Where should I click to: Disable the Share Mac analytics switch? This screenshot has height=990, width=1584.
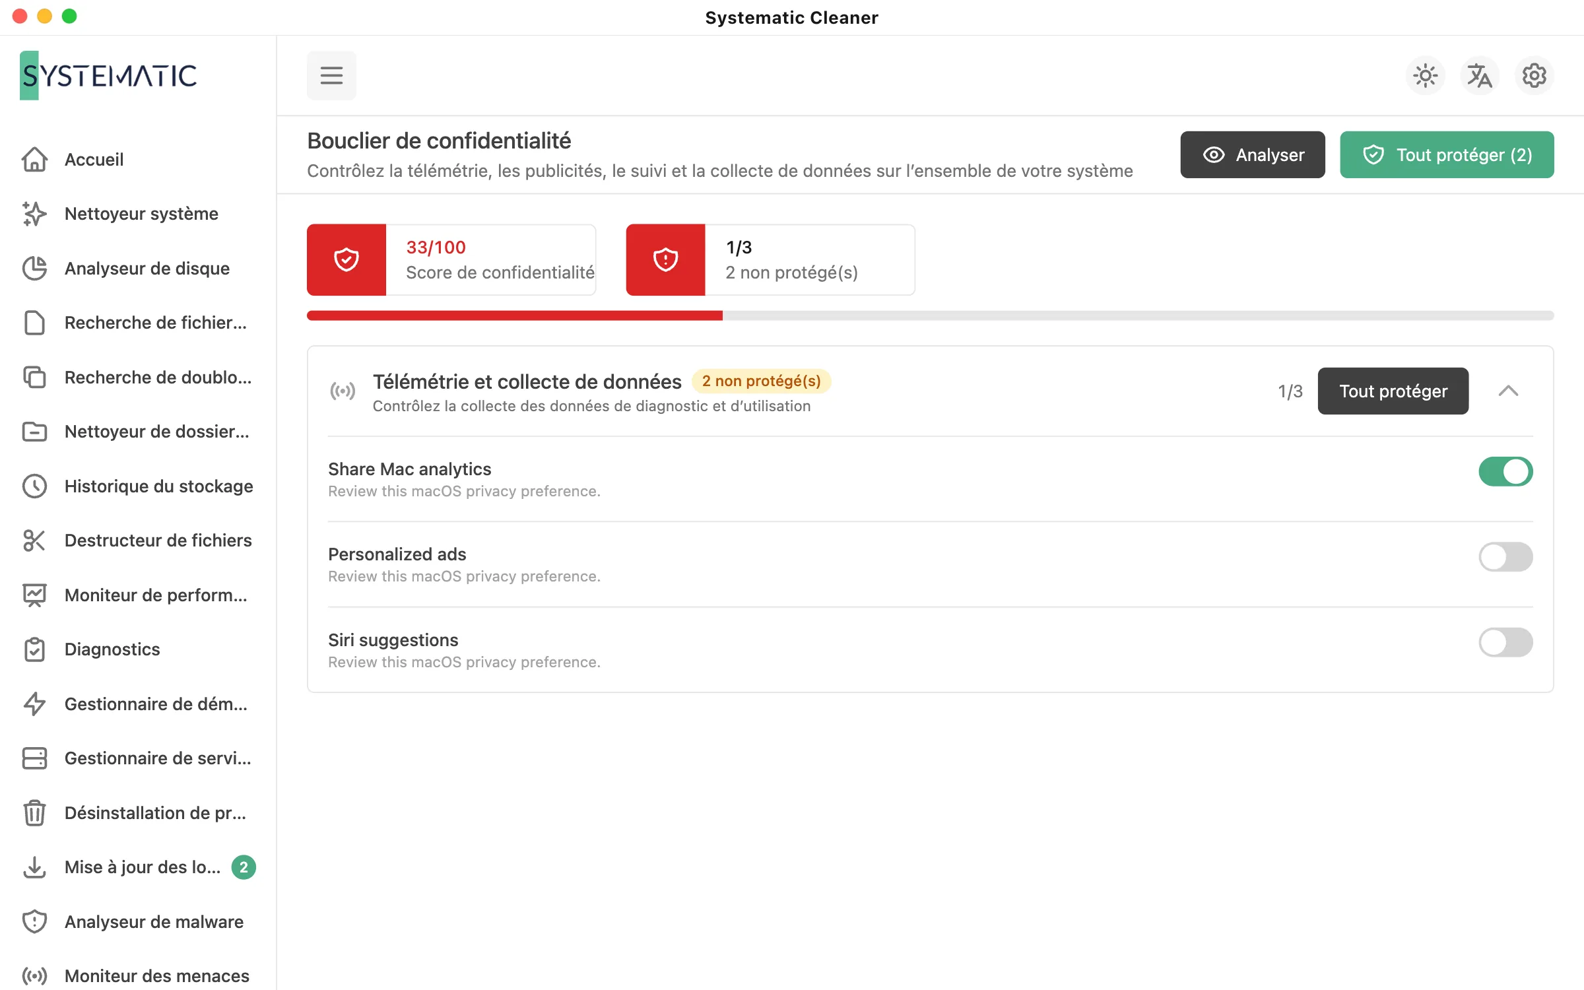coord(1505,471)
